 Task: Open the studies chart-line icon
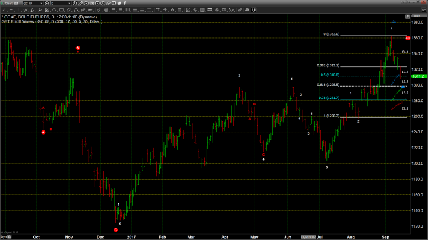(86, 4)
